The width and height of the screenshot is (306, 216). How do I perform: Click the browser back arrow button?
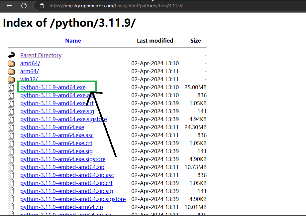point(9,6)
